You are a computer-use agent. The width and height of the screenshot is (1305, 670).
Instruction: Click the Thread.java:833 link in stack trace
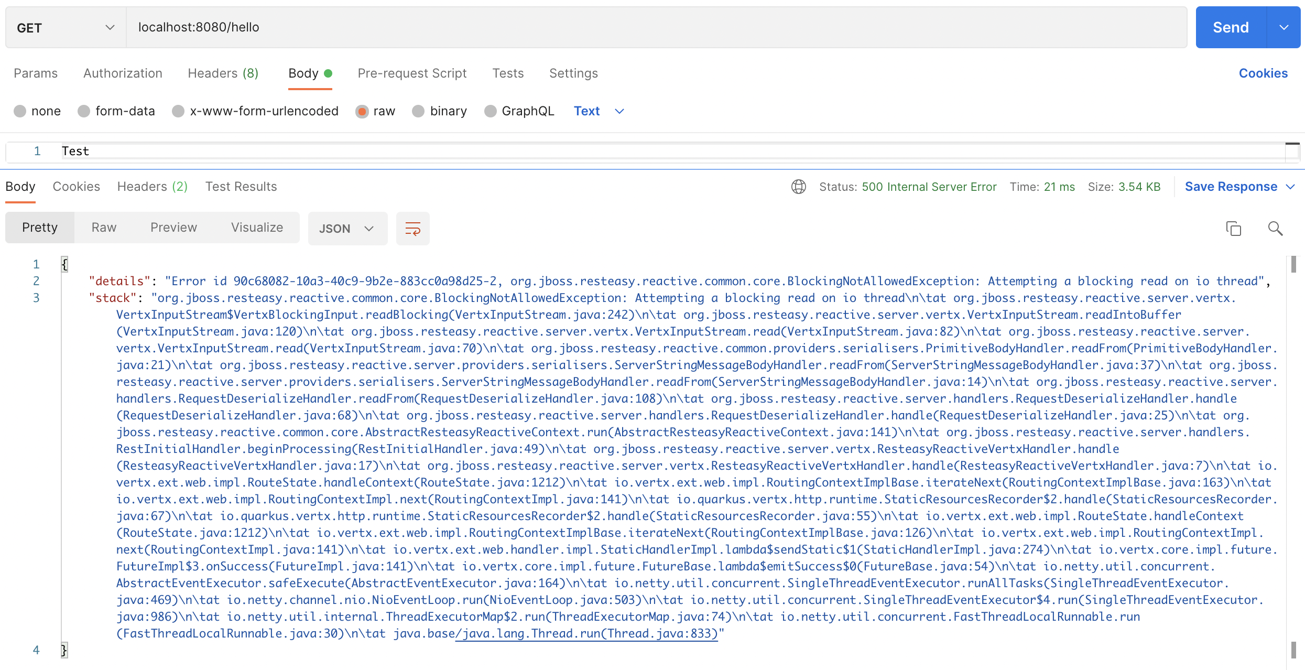[x=586, y=633]
